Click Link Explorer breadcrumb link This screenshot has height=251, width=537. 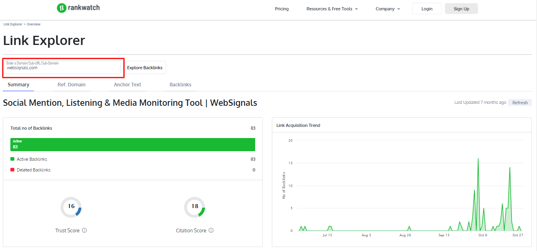pos(13,24)
